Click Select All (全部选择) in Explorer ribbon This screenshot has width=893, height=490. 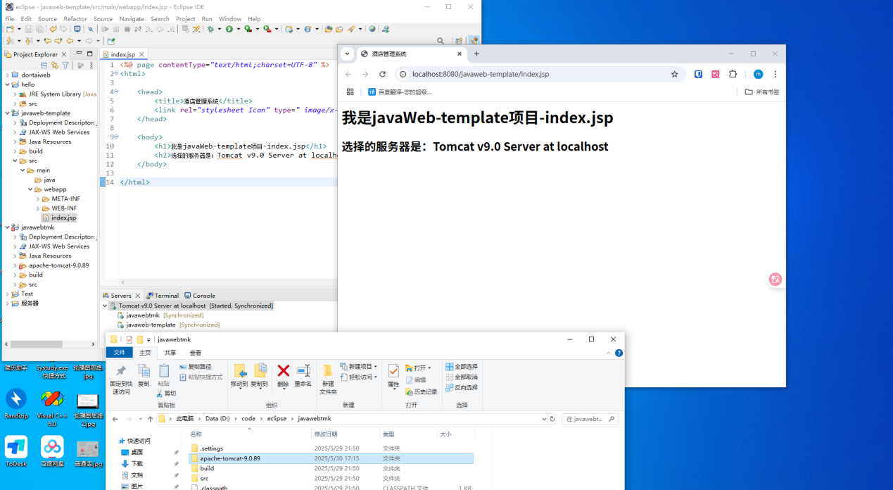tap(462, 367)
